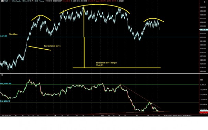Click the 'CME Futures' exchange label
The height and width of the screenshot is (130, 208).
pos(39,1)
